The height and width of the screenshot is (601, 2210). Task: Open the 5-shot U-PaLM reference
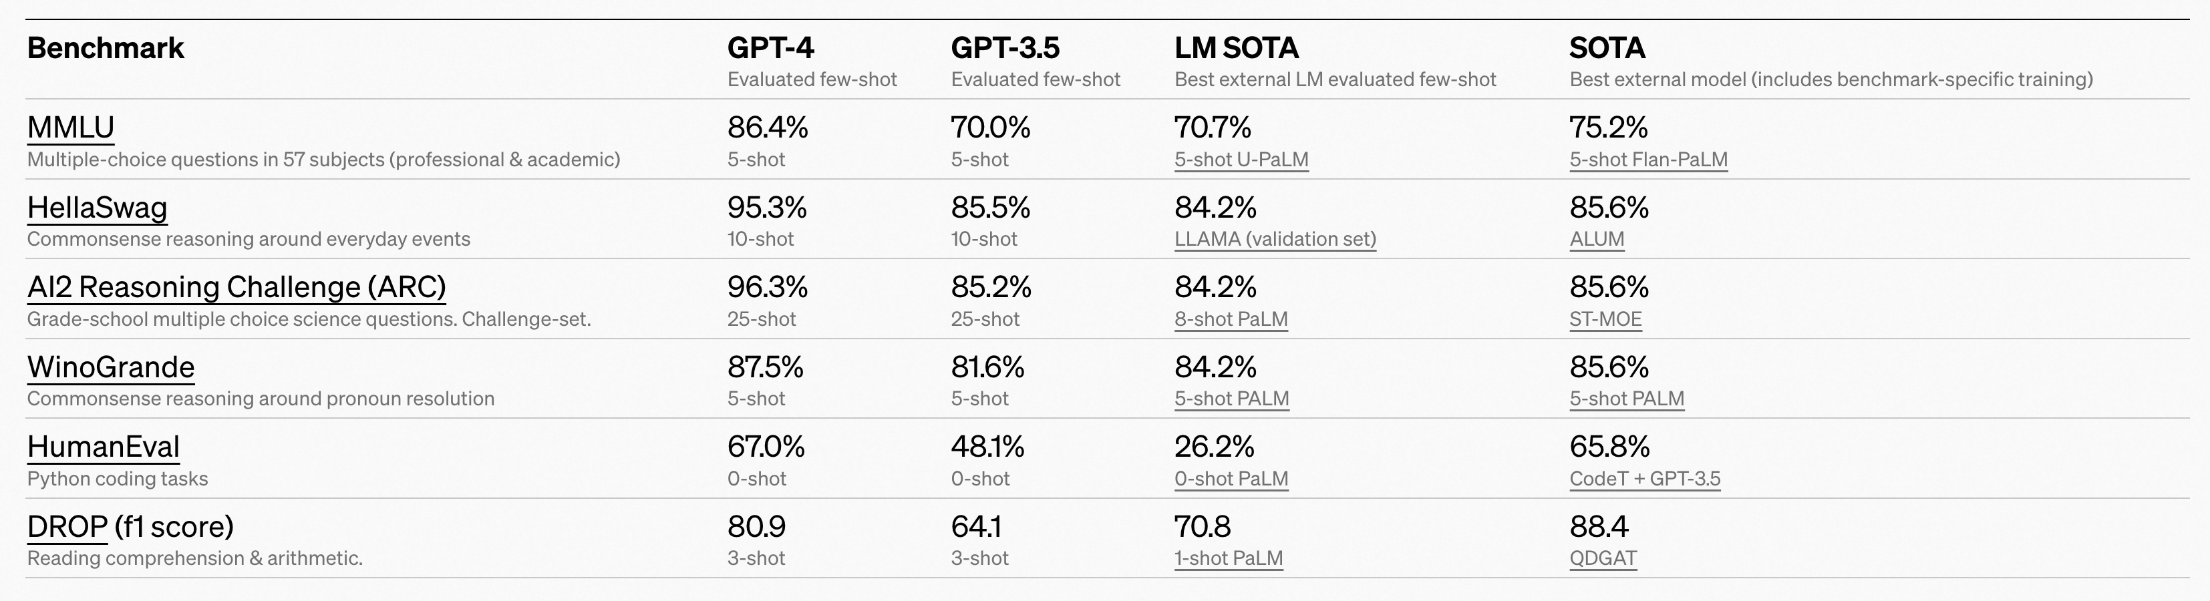[1241, 160]
